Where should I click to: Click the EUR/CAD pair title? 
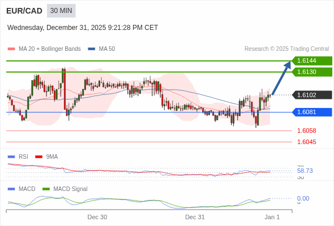(x=24, y=11)
